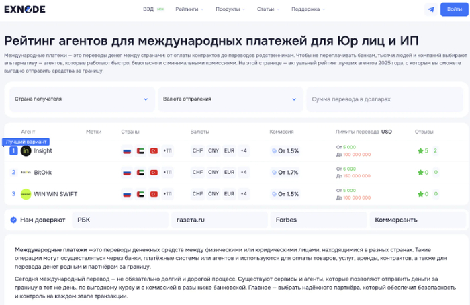Open the Insight agent page
The height and width of the screenshot is (305, 470).
click(x=43, y=151)
